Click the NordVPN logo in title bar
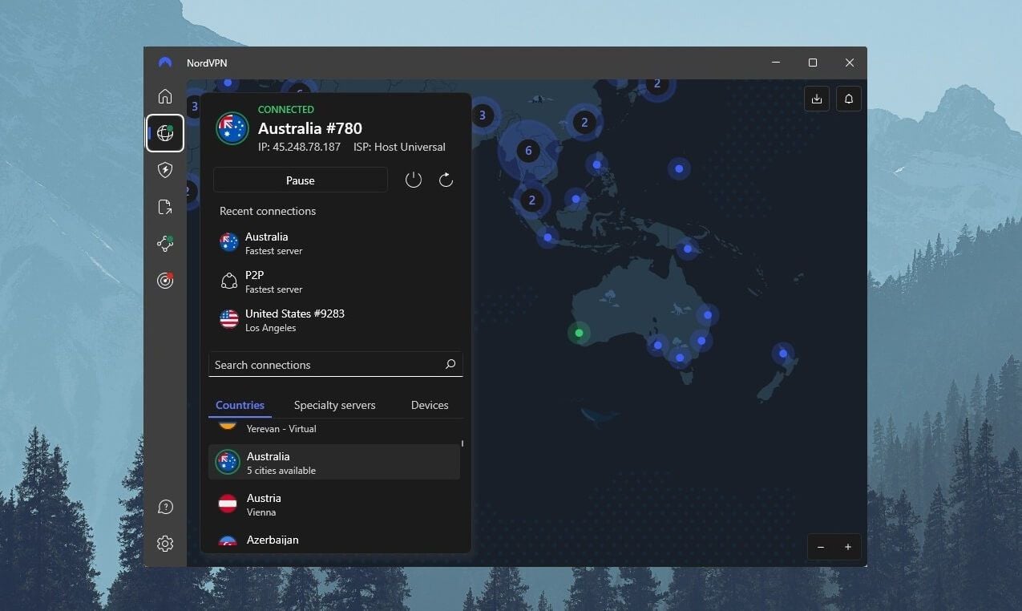Image resolution: width=1022 pixels, height=611 pixels. [x=165, y=63]
